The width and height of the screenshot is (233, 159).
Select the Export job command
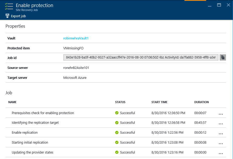coord(16,16)
